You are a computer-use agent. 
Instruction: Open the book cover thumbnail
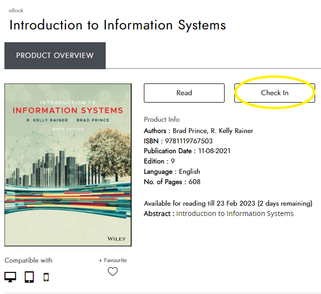(68, 165)
